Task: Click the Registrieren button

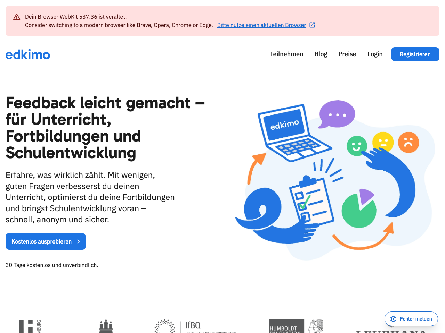Action: click(415, 54)
